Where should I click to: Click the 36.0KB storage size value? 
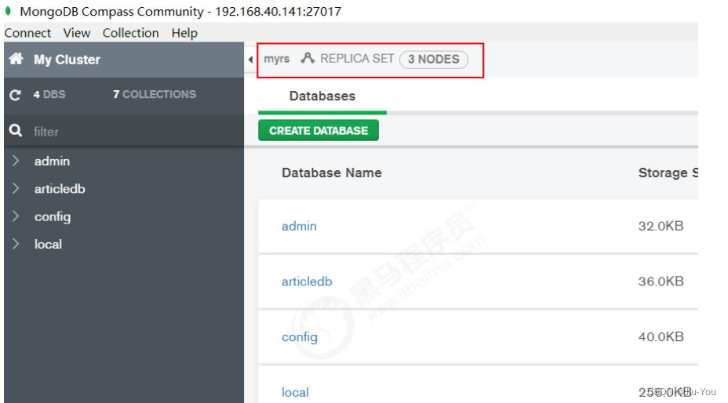click(661, 281)
